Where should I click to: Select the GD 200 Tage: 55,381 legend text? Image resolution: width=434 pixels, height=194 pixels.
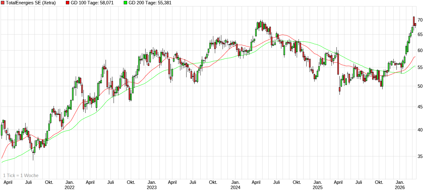click(x=150, y=3)
